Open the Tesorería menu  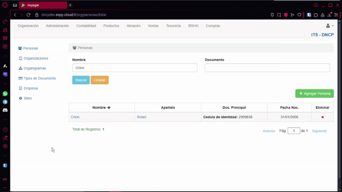tap(173, 26)
